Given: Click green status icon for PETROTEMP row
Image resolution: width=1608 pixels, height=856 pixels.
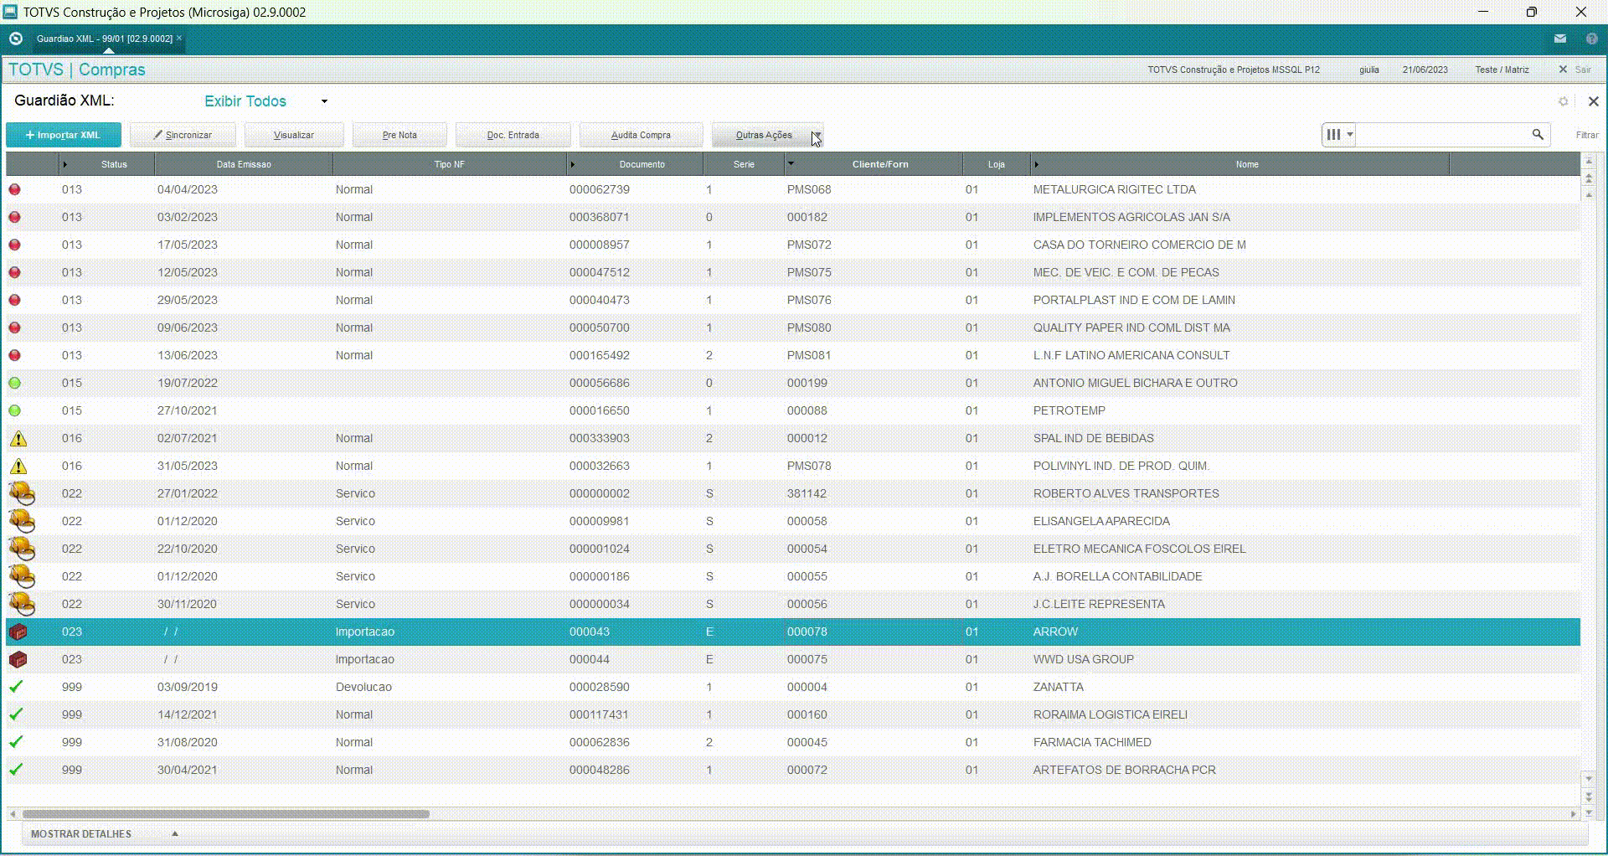Looking at the screenshot, I should [x=14, y=410].
